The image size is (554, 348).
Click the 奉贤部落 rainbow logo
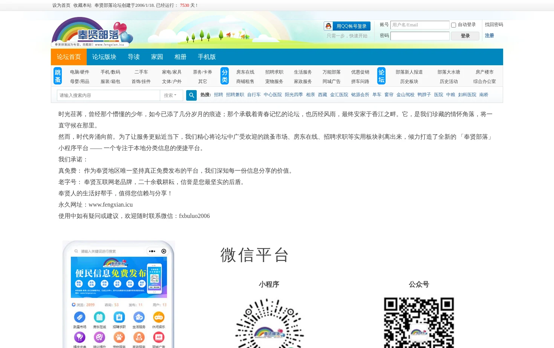(92, 32)
